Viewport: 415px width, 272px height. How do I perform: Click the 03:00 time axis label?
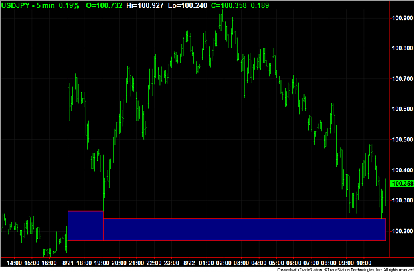point(242,263)
